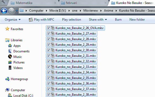Click the Local Disk (C:) drive icon
Screen dimensions: 155x97
pyautogui.click(x=10, y=95)
